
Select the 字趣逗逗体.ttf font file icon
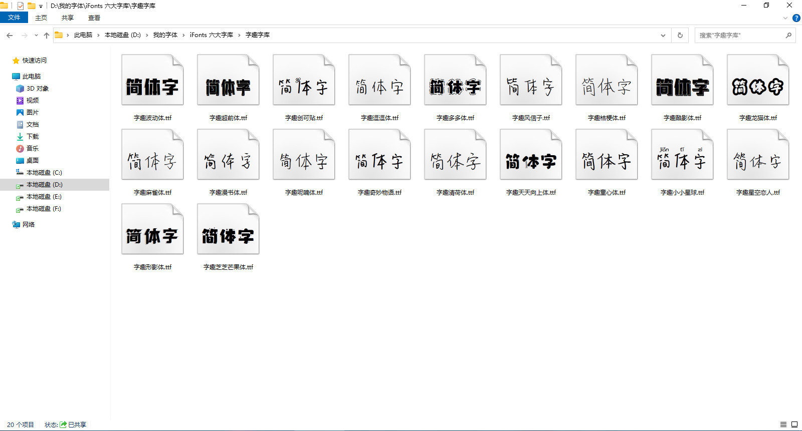coord(379,80)
